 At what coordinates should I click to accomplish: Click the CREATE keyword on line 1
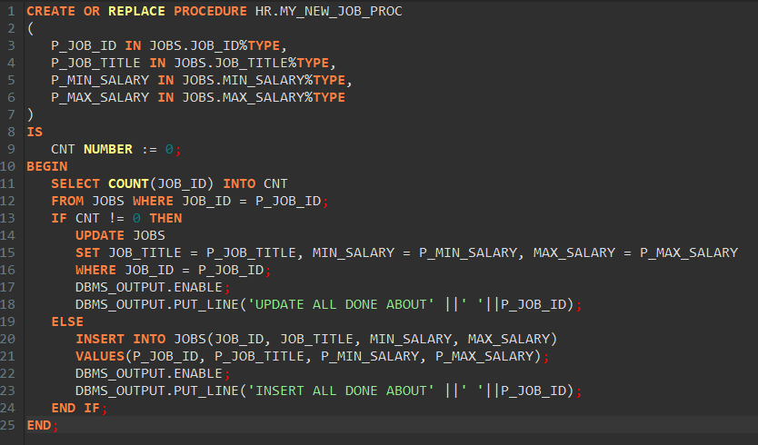pyautogui.click(x=51, y=11)
